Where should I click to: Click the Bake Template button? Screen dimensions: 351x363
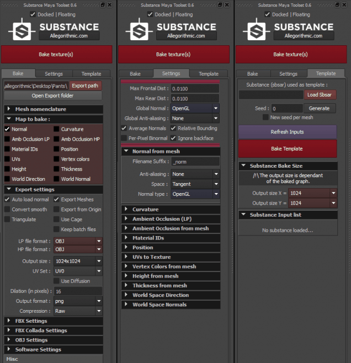click(288, 148)
